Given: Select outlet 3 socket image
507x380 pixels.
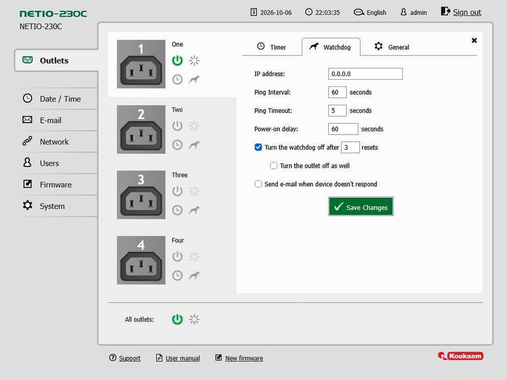Looking at the screenshot, I should [x=141, y=195].
